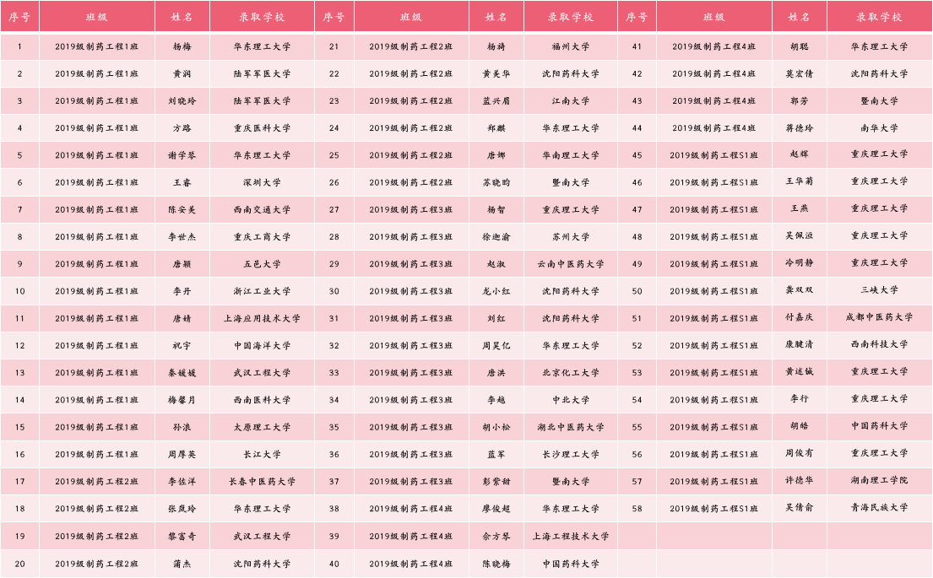Screen dimensions: 933x578
Task: Select the 浙江工业大学 cell
Action: [x=262, y=292]
